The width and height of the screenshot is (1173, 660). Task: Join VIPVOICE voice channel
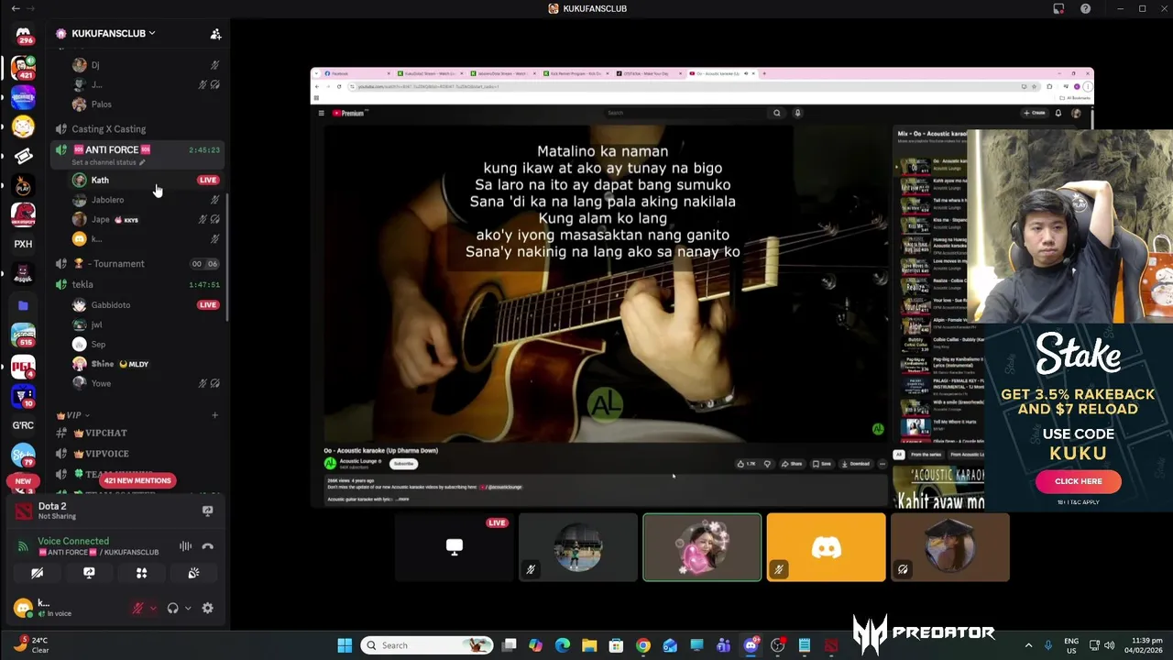point(106,454)
